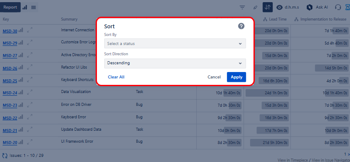This screenshot has height=162, width=350.
Task: Click Implementation to Release column header
Action: click(320, 19)
